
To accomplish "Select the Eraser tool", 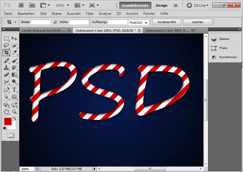I will 6,74.
